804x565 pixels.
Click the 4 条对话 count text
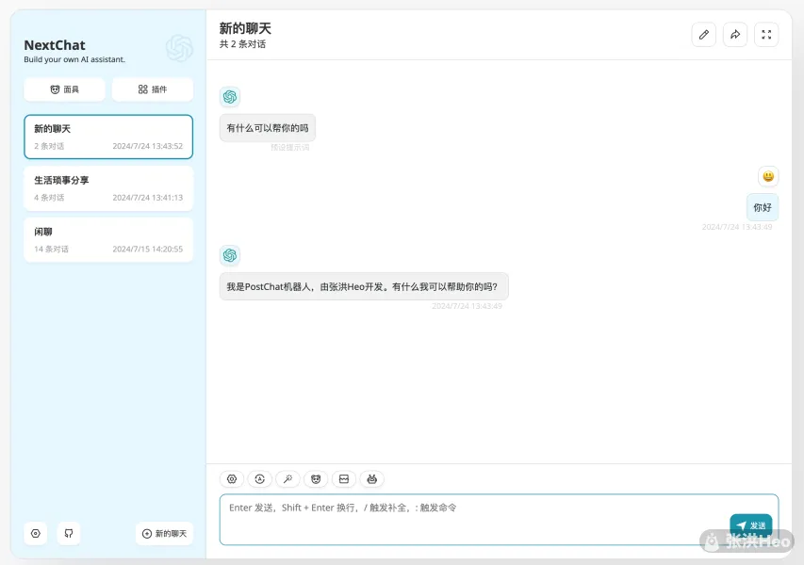[x=49, y=198]
